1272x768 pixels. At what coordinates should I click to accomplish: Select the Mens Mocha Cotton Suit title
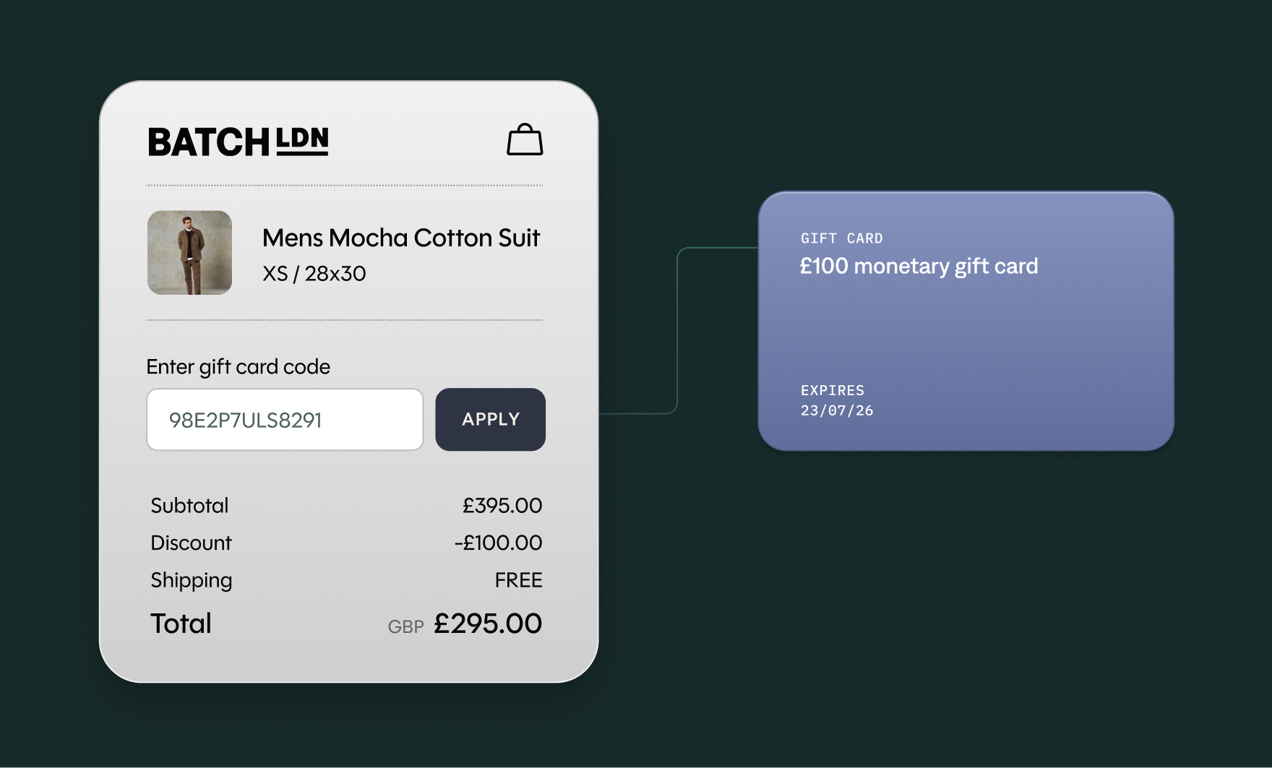[x=400, y=237]
